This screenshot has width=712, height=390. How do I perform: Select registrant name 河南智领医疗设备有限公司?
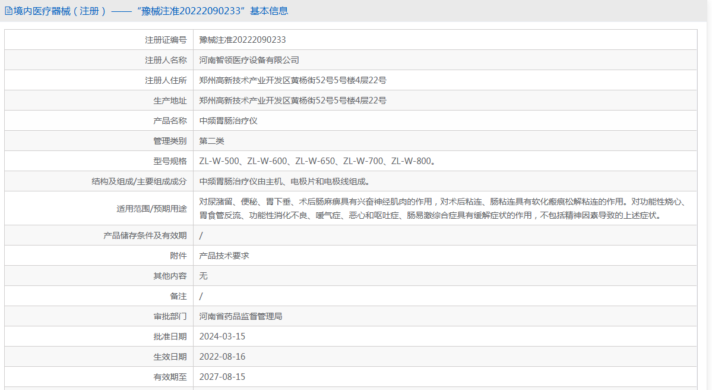[x=249, y=60]
